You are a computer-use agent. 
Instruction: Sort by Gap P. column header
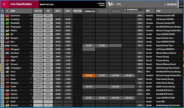click(58, 11)
